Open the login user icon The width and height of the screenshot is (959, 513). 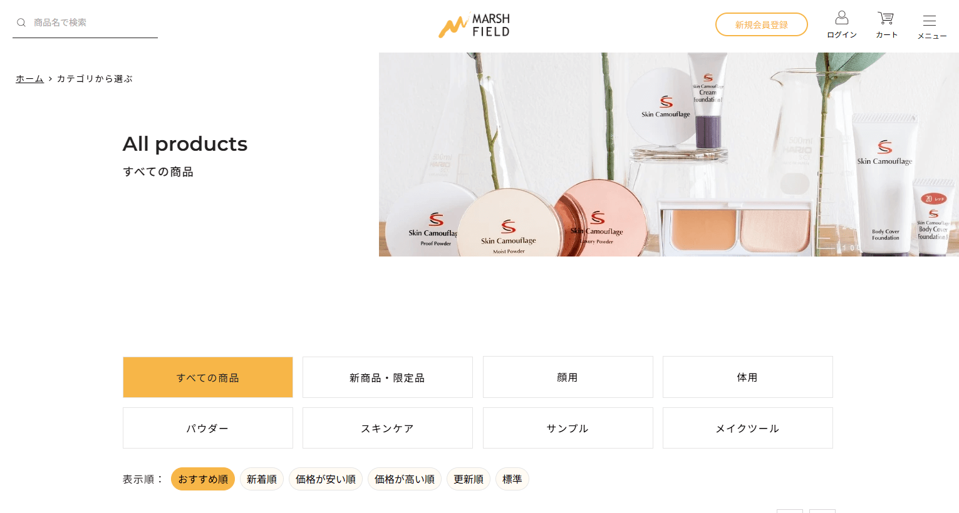(x=842, y=18)
